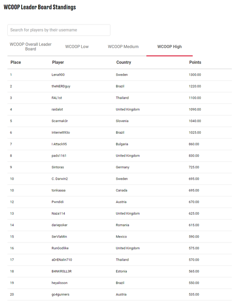
Task: Click player name tonkaaaa
Action: 58,190
